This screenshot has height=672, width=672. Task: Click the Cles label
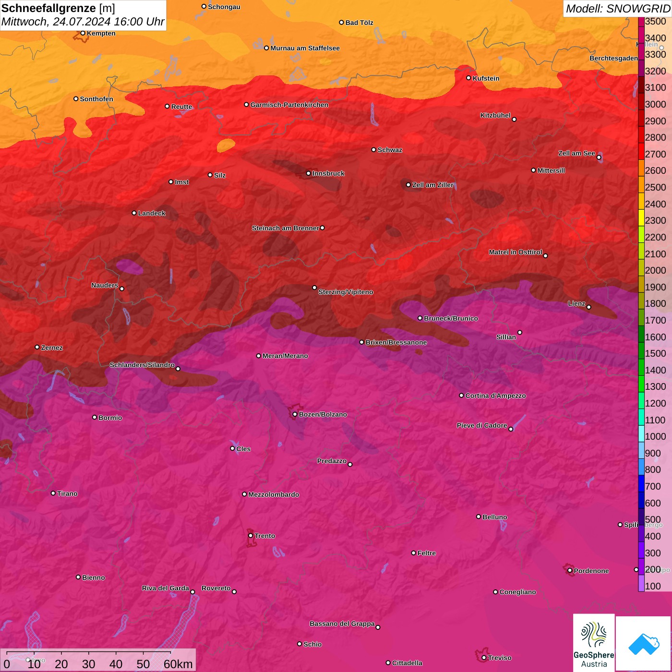(x=243, y=449)
